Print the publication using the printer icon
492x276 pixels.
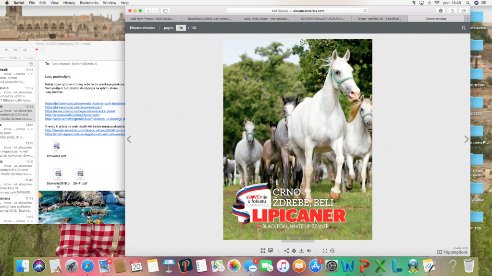(x=294, y=251)
